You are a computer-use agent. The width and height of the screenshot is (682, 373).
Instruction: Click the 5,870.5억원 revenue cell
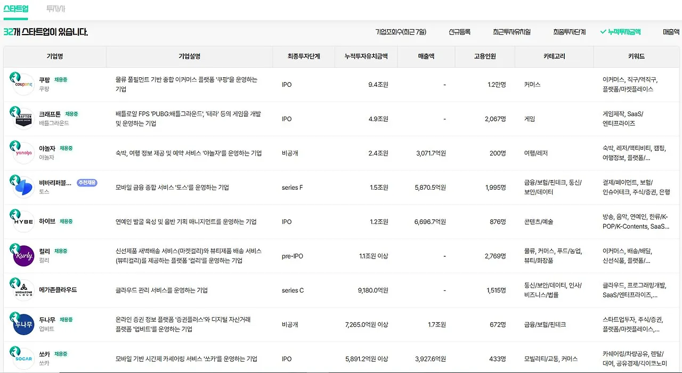click(x=431, y=188)
